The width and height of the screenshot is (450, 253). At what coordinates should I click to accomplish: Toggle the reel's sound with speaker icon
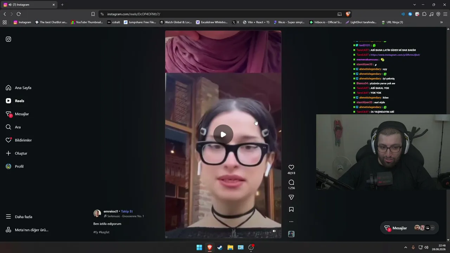point(274,231)
